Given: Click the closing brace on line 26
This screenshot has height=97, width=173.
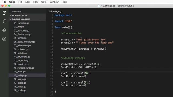Looking at the screenshot, I should (x=55, y=92).
